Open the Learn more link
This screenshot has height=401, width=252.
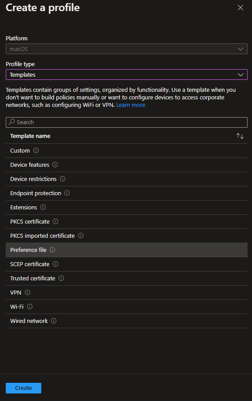130,105
